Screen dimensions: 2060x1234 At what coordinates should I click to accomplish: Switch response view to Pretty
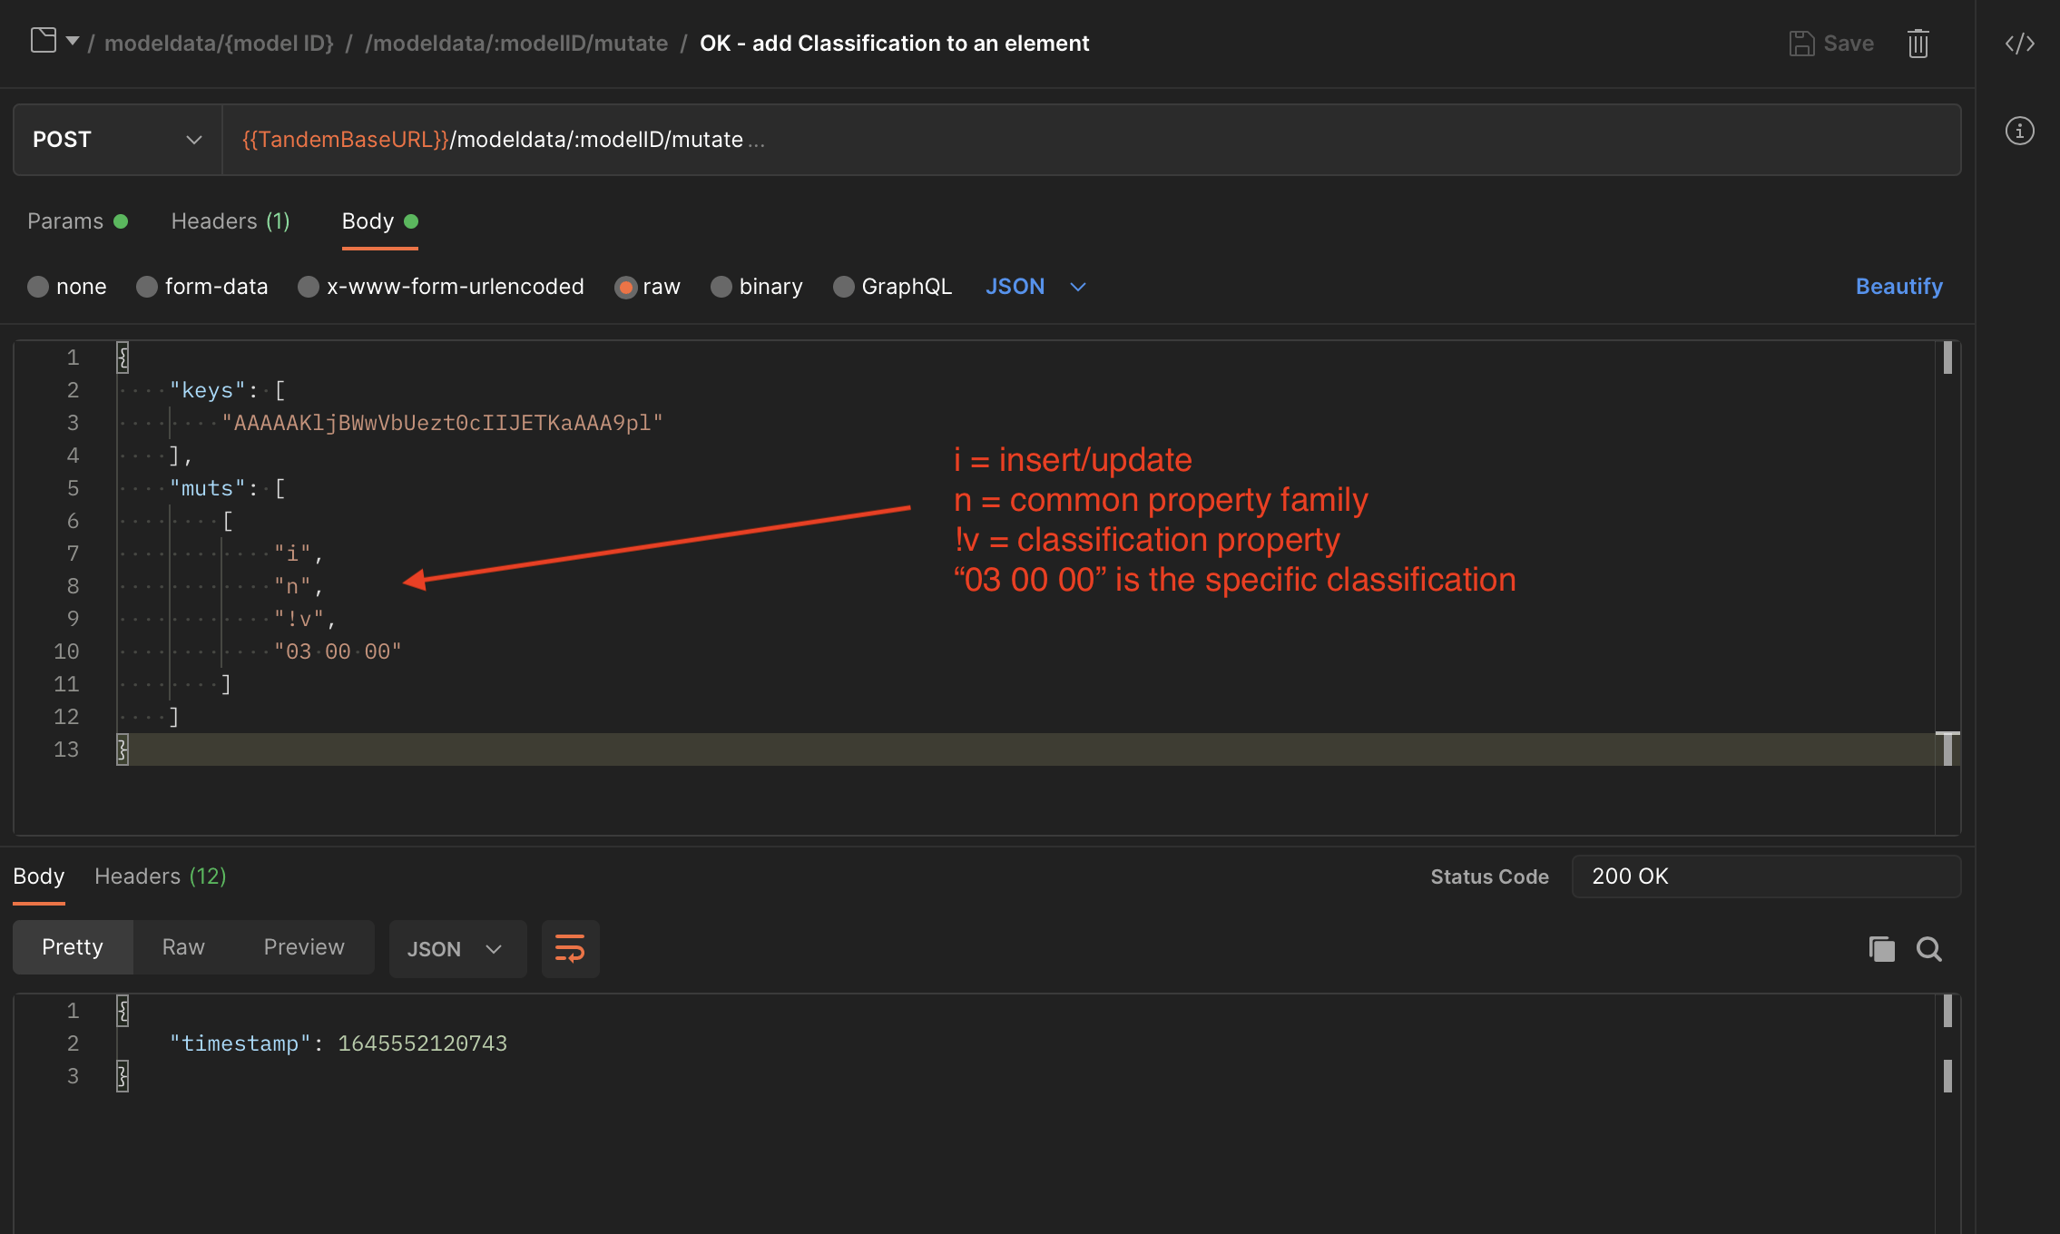point(73,947)
